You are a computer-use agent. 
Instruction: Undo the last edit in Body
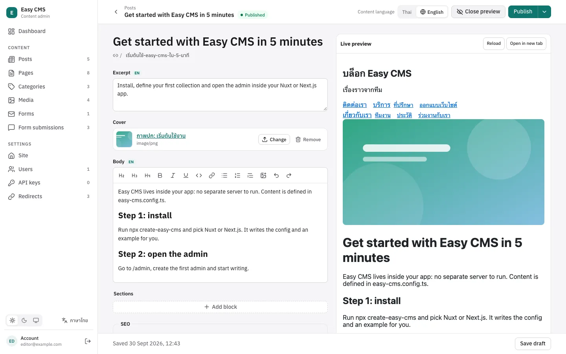coord(276,175)
